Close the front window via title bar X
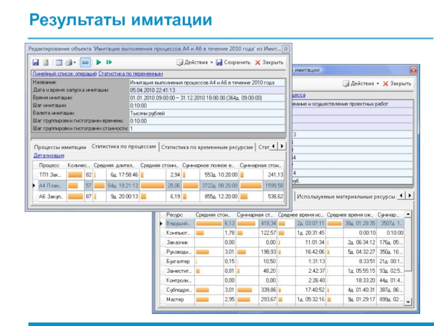Screen dimensions: 434x326 click(x=286, y=49)
